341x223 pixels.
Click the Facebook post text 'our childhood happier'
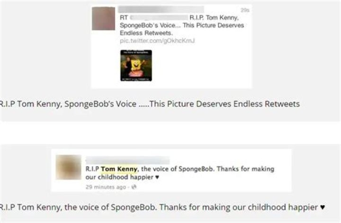pyautogui.click(x=119, y=177)
